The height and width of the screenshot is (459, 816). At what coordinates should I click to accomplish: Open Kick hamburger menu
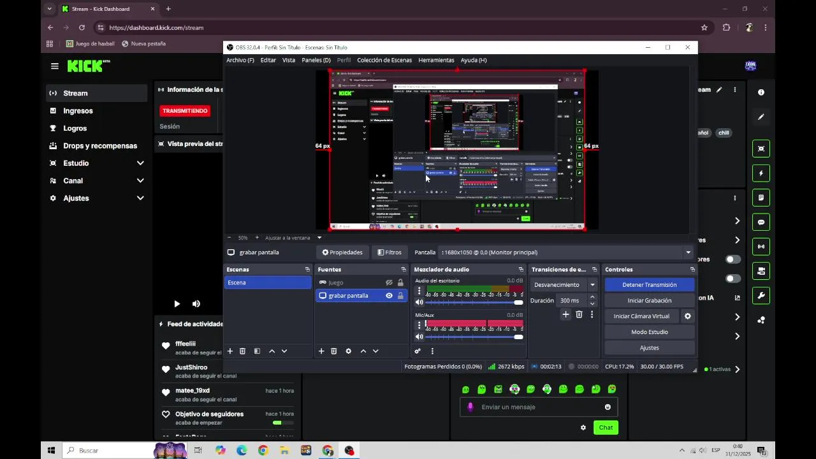coord(55,66)
